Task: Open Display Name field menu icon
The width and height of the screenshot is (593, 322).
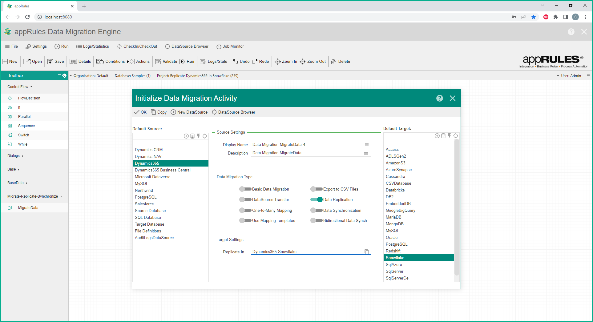Action: (367, 145)
